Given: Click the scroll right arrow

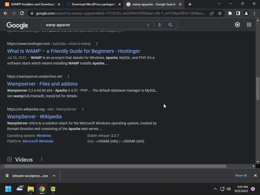Looking at the screenshot, I should coord(254,166).
